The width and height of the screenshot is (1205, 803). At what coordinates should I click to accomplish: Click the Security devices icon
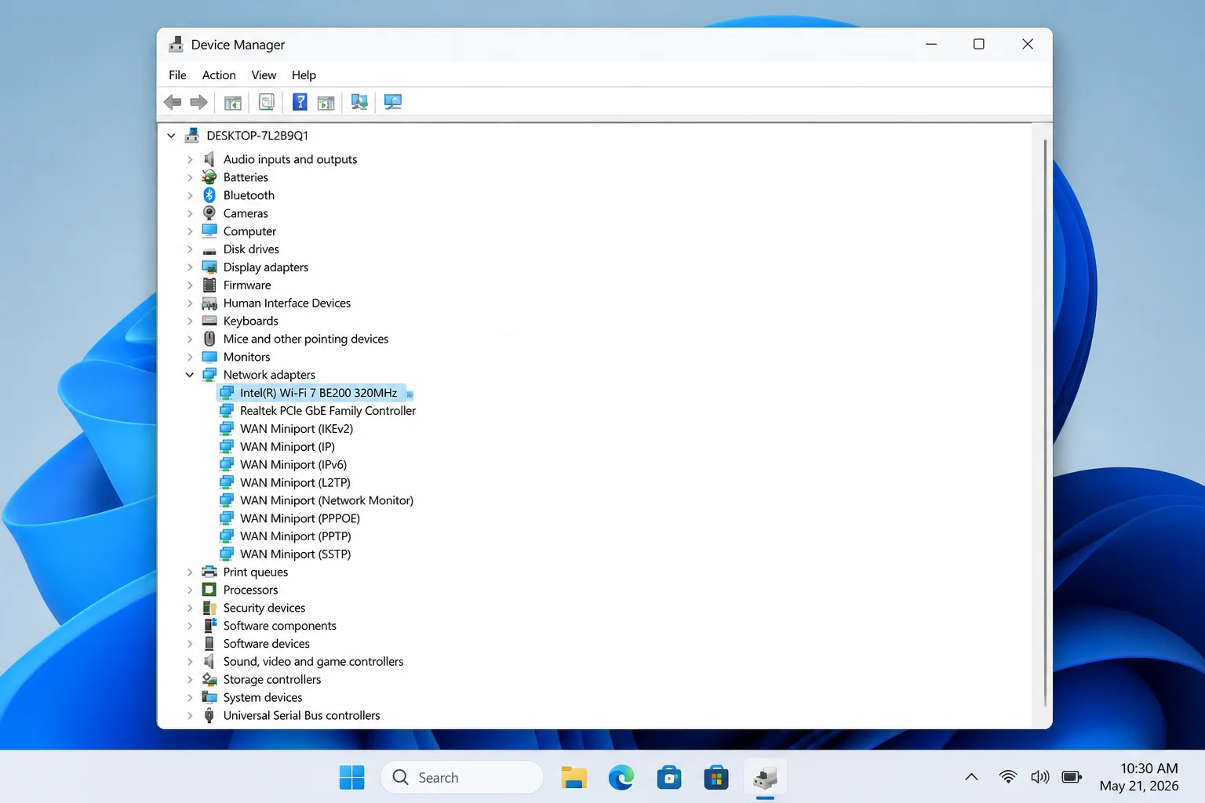(209, 608)
